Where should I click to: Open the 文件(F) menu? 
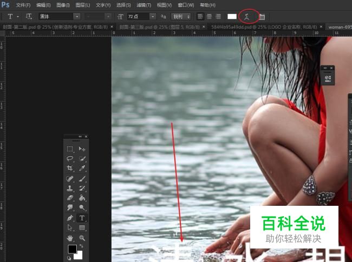23,5
